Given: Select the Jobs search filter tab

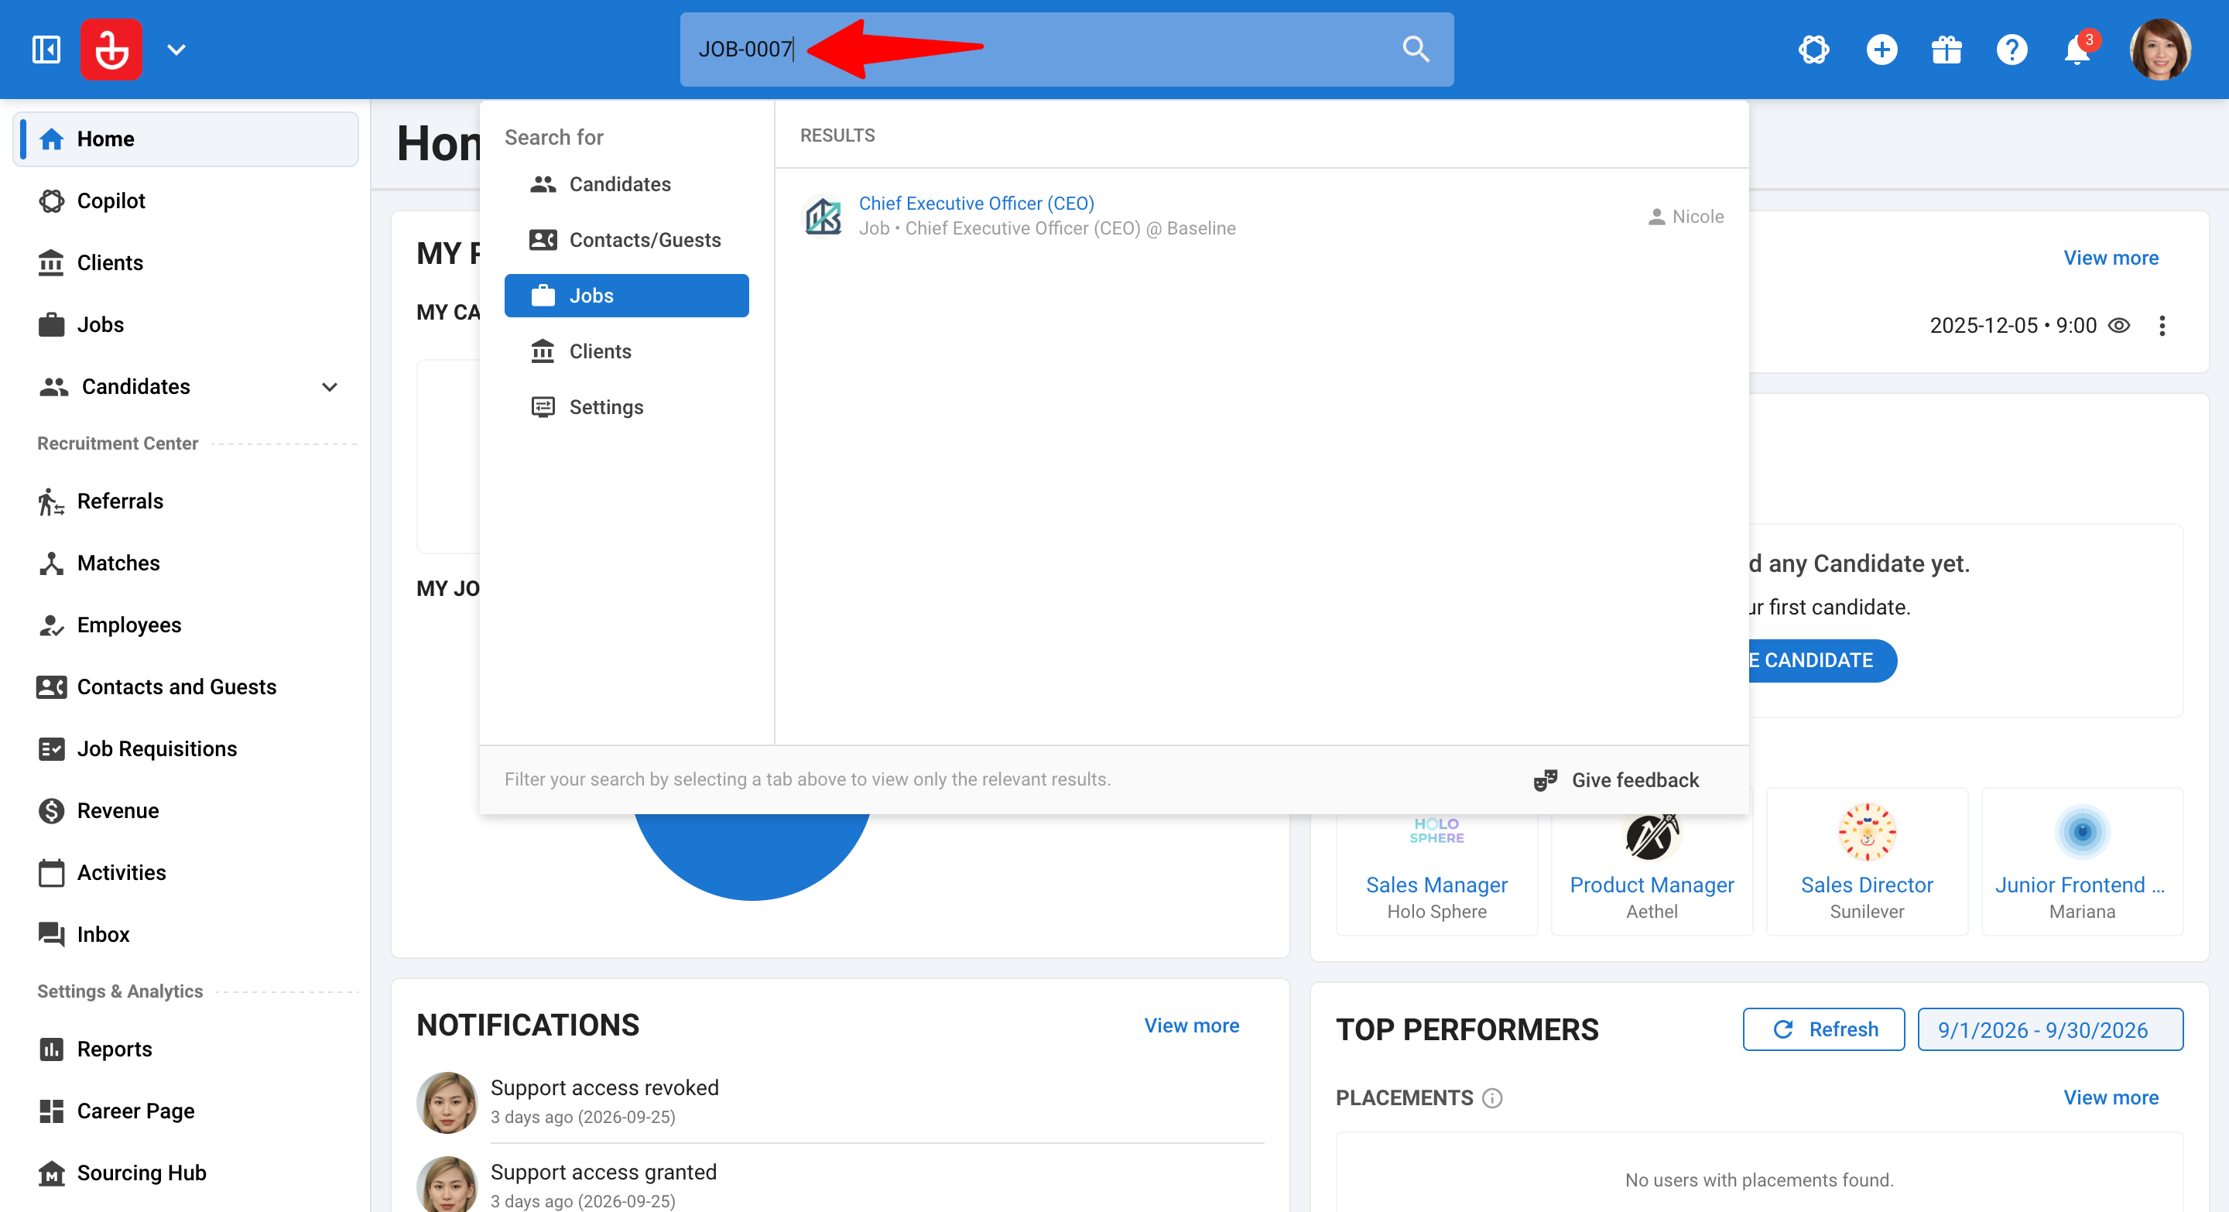Looking at the screenshot, I should (626, 296).
